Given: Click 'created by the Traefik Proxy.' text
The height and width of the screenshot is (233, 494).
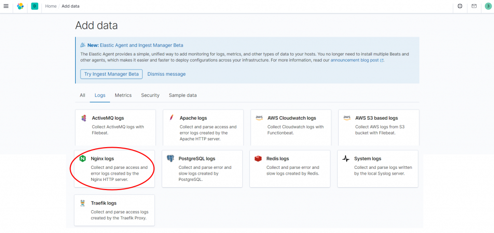Looking at the screenshot, I should 119,218.
